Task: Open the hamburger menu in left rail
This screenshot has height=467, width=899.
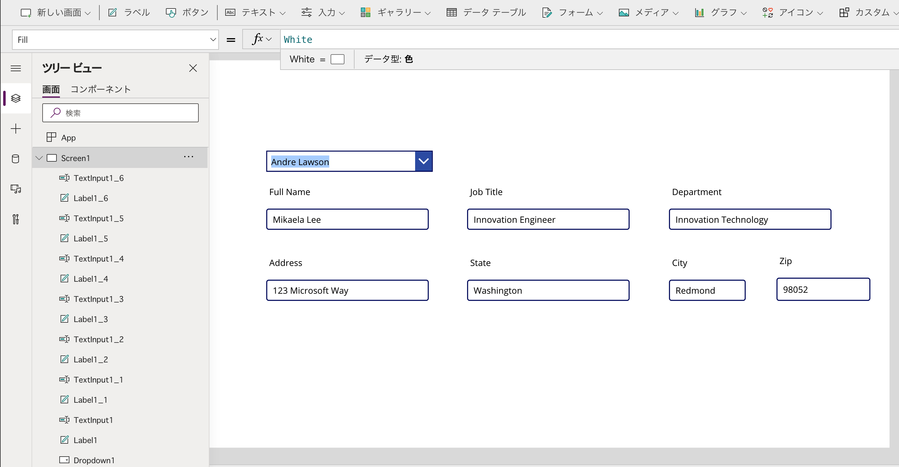Action: coord(16,68)
